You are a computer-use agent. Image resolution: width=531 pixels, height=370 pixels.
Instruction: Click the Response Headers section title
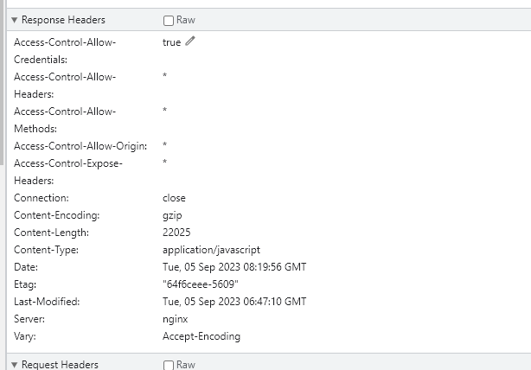click(63, 20)
